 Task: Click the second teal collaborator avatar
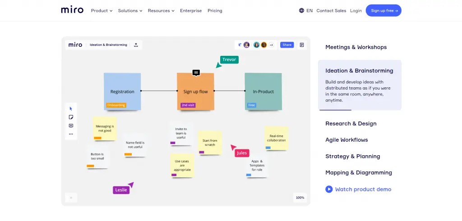click(257, 45)
